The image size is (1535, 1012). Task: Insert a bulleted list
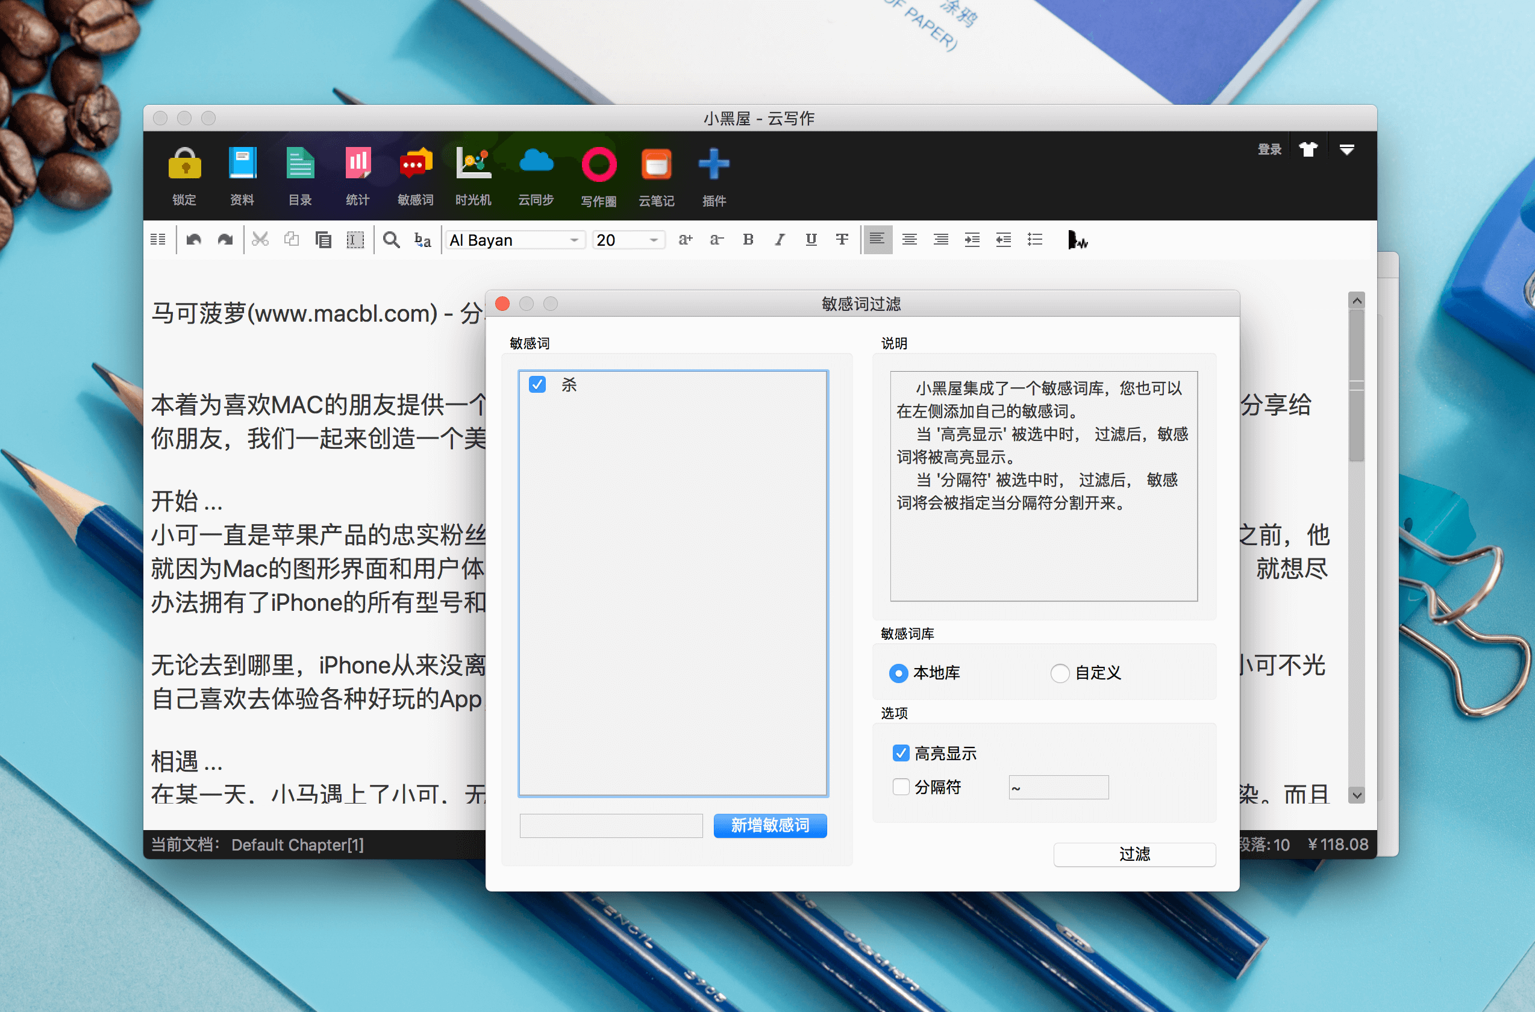(x=1035, y=240)
